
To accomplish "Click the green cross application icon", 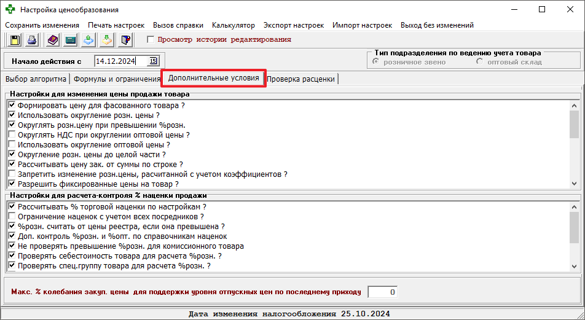I will pos(10,9).
